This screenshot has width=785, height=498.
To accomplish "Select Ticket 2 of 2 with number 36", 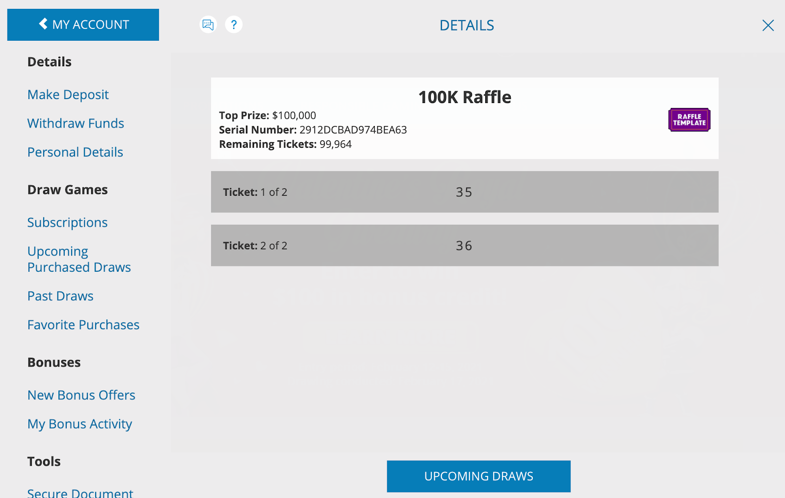I will (x=464, y=245).
